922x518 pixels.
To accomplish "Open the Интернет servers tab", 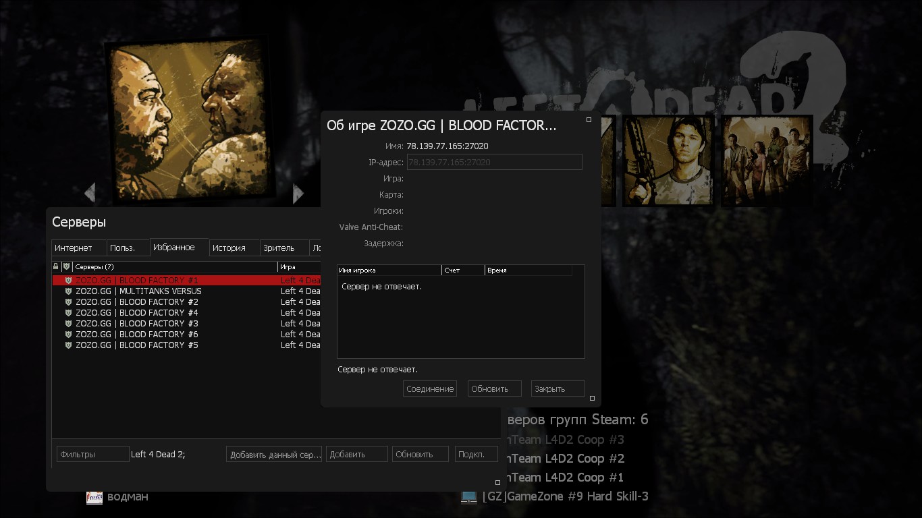I will 79,248.
